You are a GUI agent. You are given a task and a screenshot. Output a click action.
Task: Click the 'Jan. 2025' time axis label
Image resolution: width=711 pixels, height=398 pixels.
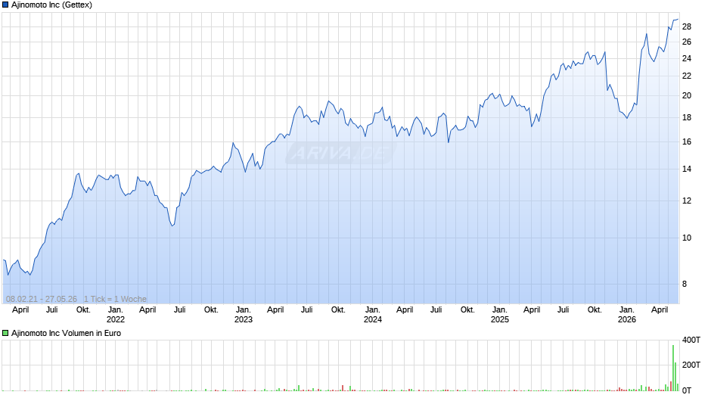pyautogui.click(x=500, y=315)
